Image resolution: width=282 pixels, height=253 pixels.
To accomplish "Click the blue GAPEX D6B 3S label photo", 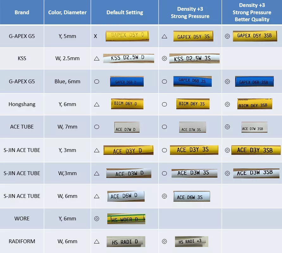I will (192, 81).
